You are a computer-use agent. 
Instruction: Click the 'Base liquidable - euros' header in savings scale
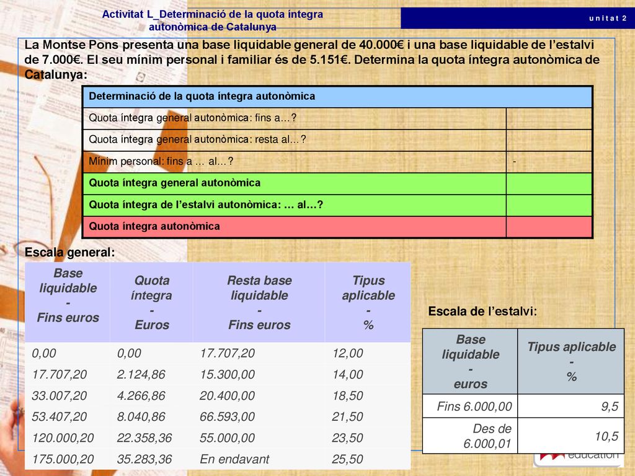(470, 361)
